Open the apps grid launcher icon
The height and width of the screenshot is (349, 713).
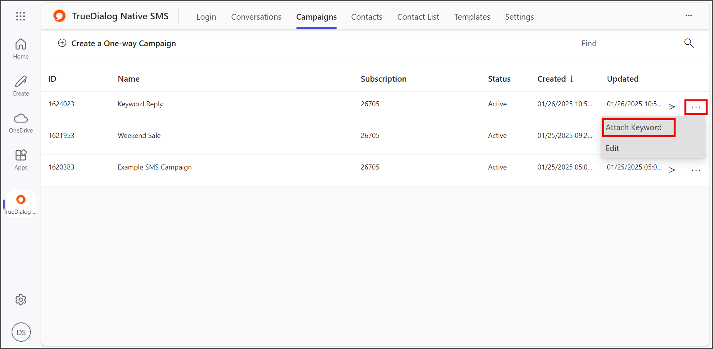(20, 16)
